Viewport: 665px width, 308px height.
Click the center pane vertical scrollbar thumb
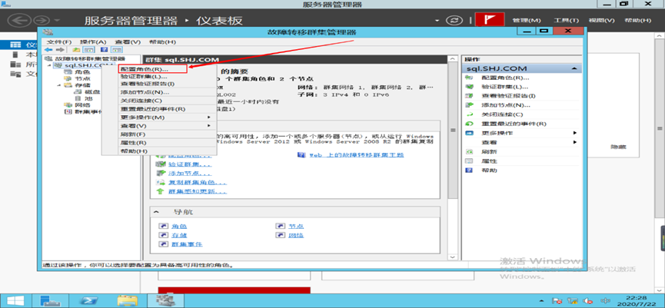(453, 130)
